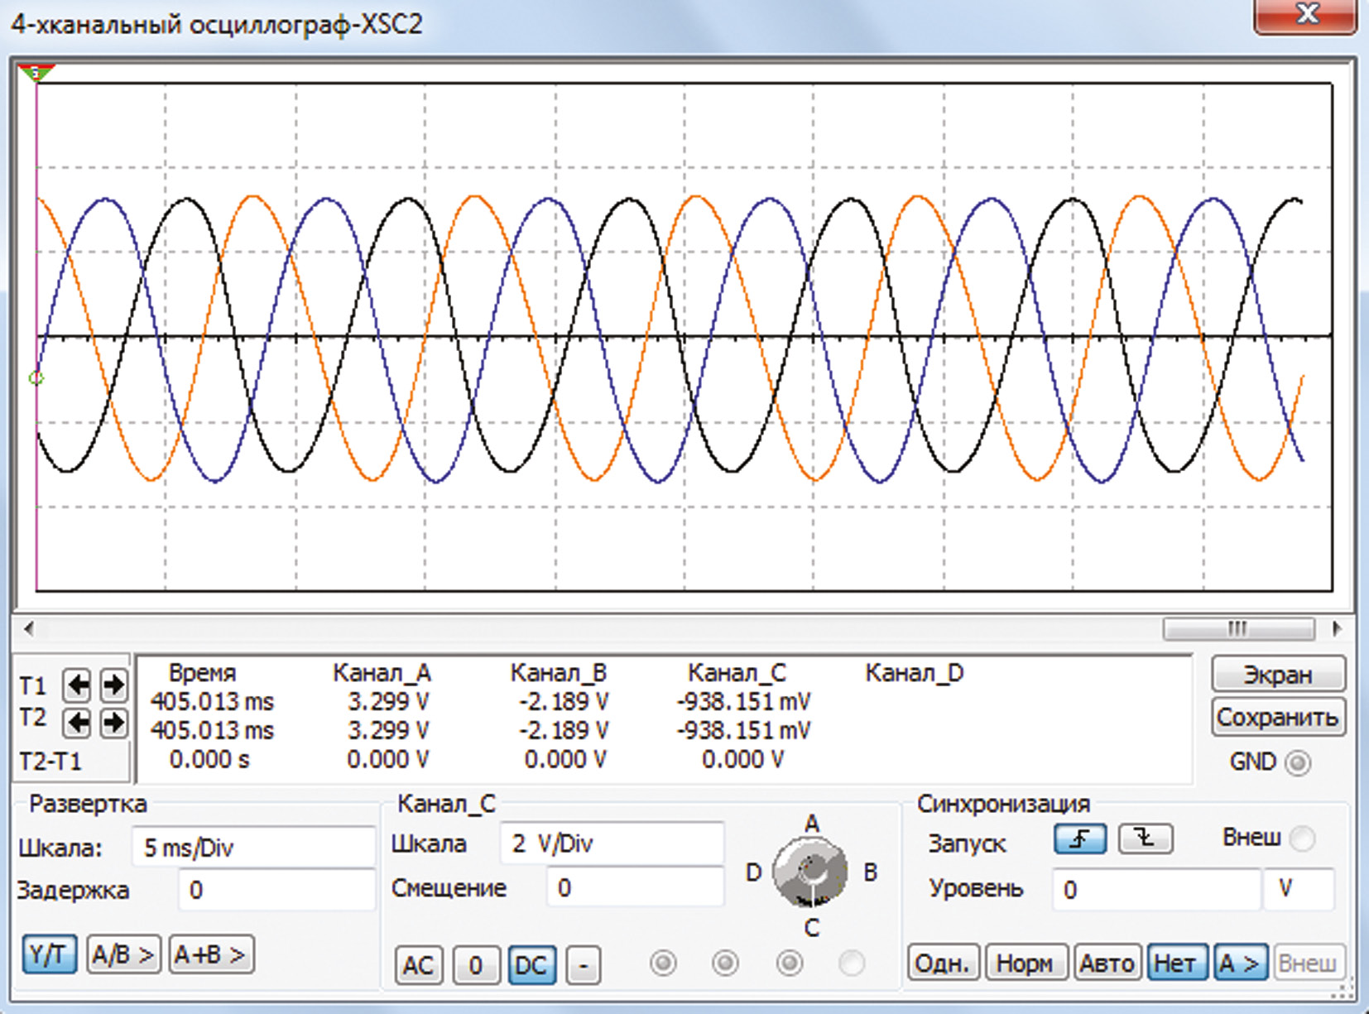
Task: Toggle the GND radio button
Action: (1298, 762)
